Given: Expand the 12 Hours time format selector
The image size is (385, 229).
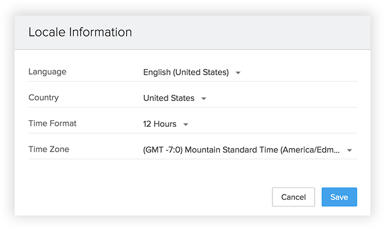Looking at the screenshot, I should tap(160, 123).
